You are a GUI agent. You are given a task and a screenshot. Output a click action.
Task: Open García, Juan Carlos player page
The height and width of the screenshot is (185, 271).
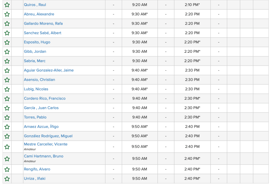pyautogui.click(x=41, y=108)
